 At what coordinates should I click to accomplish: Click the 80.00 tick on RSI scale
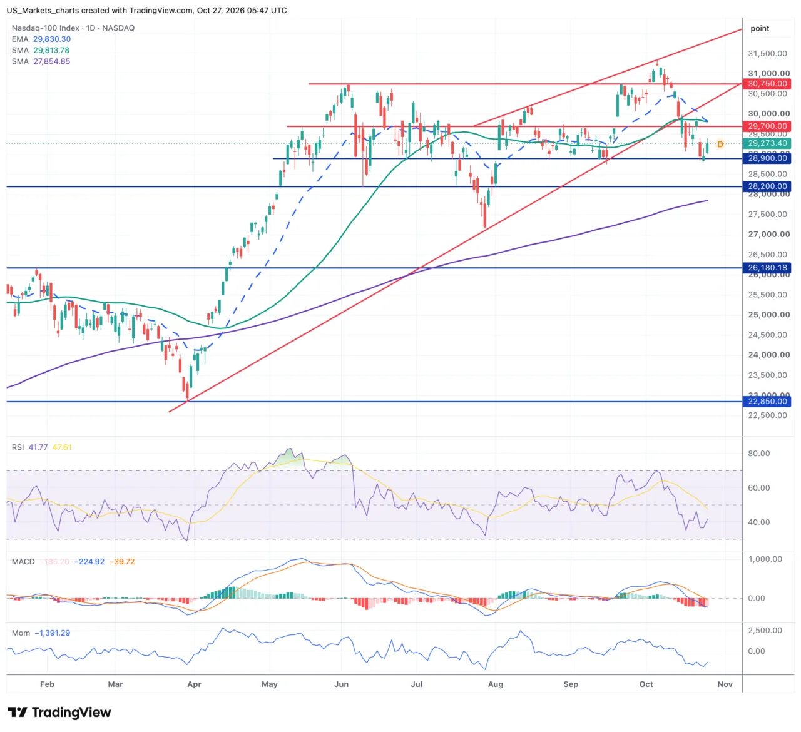click(759, 454)
